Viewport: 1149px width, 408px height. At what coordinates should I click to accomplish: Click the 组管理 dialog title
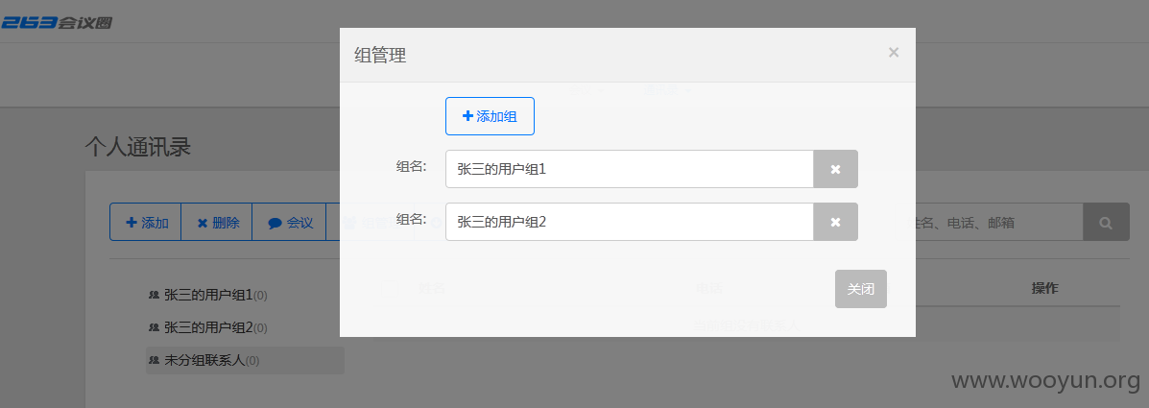tap(379, 55)
